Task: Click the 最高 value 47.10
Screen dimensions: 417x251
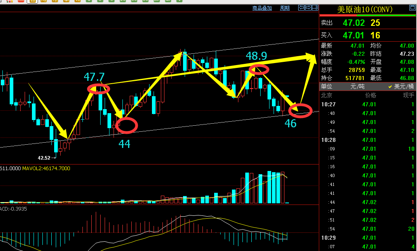Action: [x=407, y=70]
